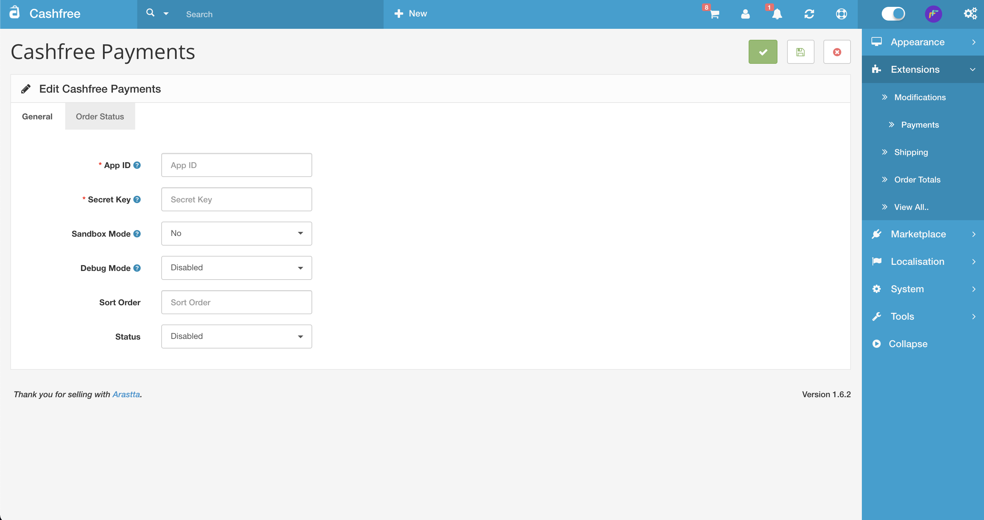
Task: Open the Debug Mode dropdown
Action: pos(236,268)
